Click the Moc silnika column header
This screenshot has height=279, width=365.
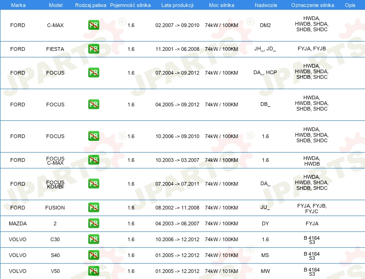[x=222, y=5]
